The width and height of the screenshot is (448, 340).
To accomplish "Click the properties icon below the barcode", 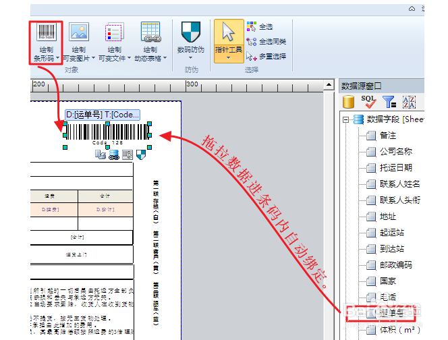I will coord(101,155).
